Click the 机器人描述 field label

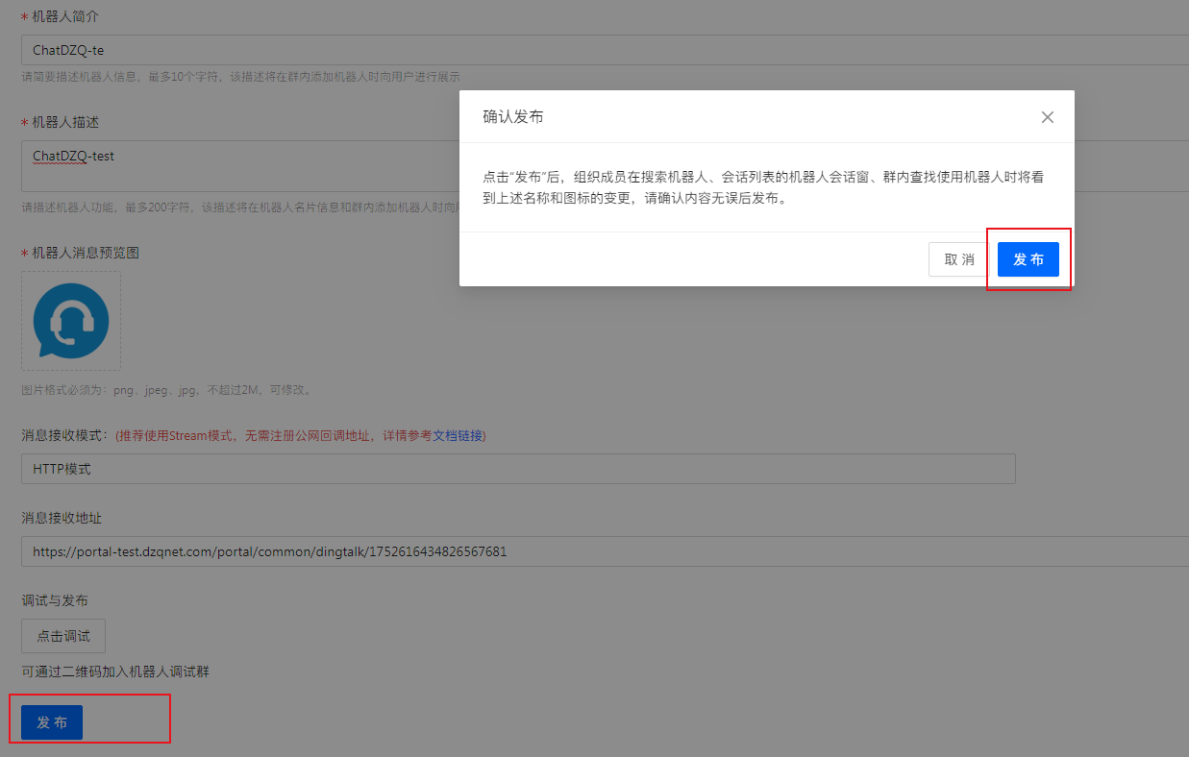point(65,122)
